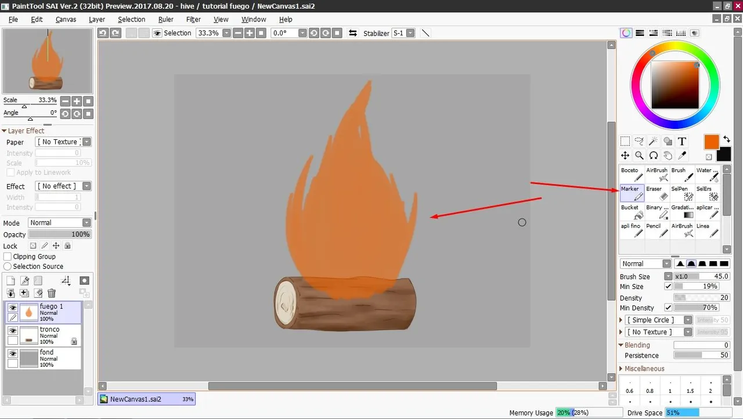This screenshot has height=419, width=743.
Task: Open the rotation angle dropdown
Action: tap(302, 33)
